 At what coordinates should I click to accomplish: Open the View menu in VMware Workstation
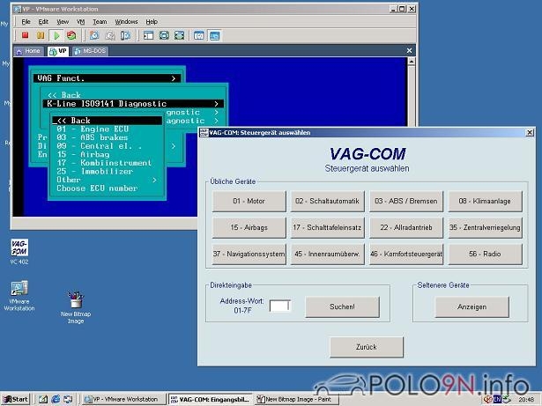pos(63,21)
